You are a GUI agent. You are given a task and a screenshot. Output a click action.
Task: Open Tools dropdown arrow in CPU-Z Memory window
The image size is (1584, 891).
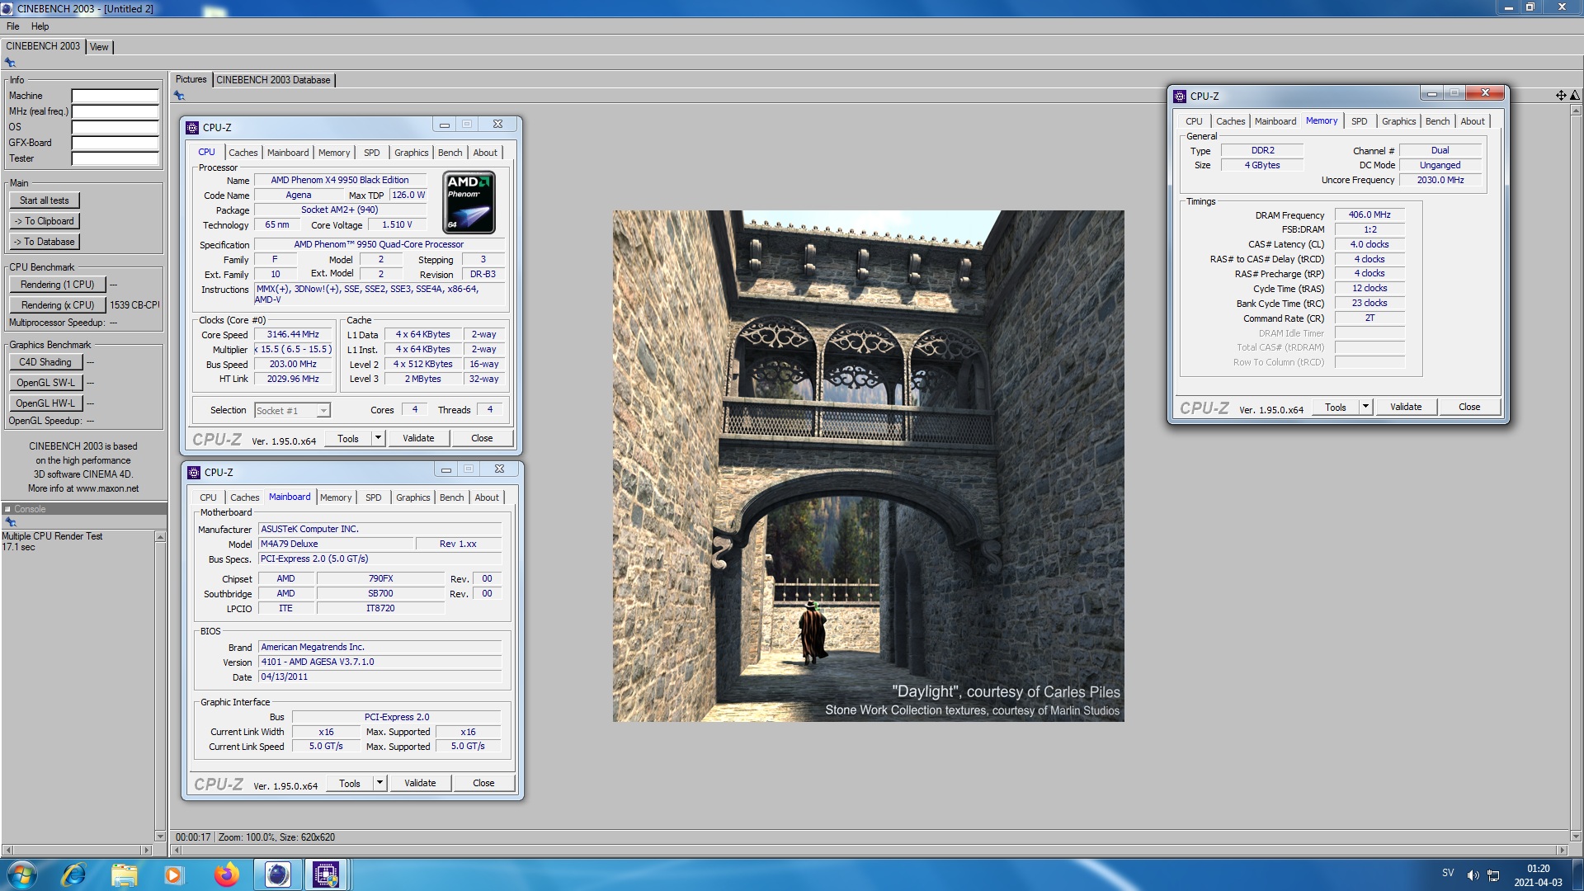1365,407
